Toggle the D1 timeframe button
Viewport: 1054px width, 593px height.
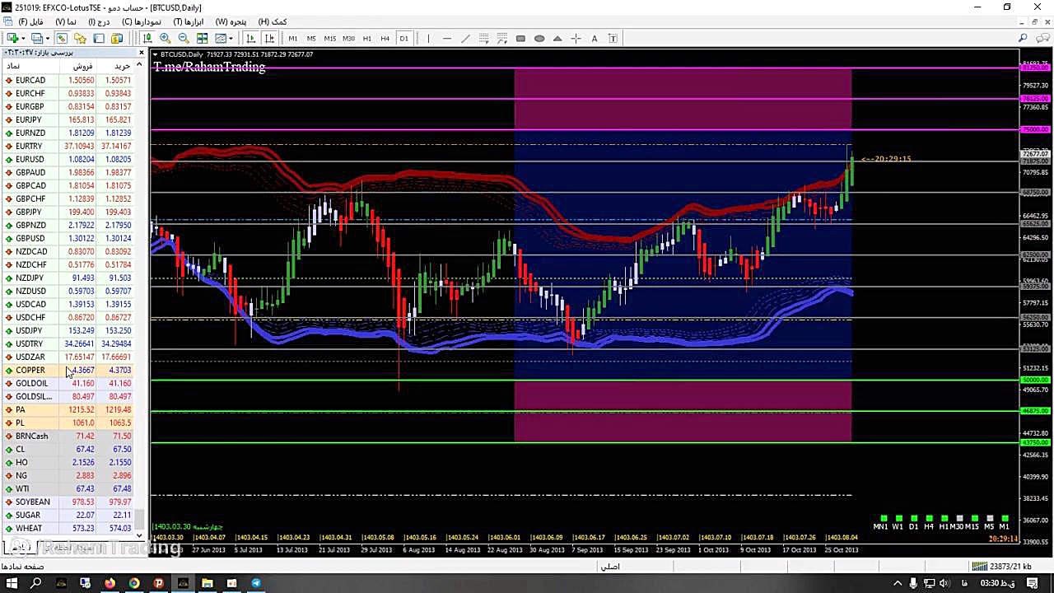pos(403,38)
